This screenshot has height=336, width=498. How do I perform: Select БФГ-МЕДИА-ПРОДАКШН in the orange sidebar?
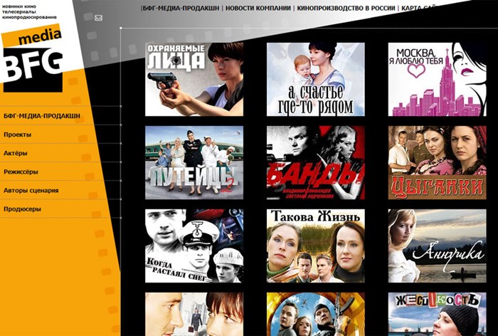point(42,116)
